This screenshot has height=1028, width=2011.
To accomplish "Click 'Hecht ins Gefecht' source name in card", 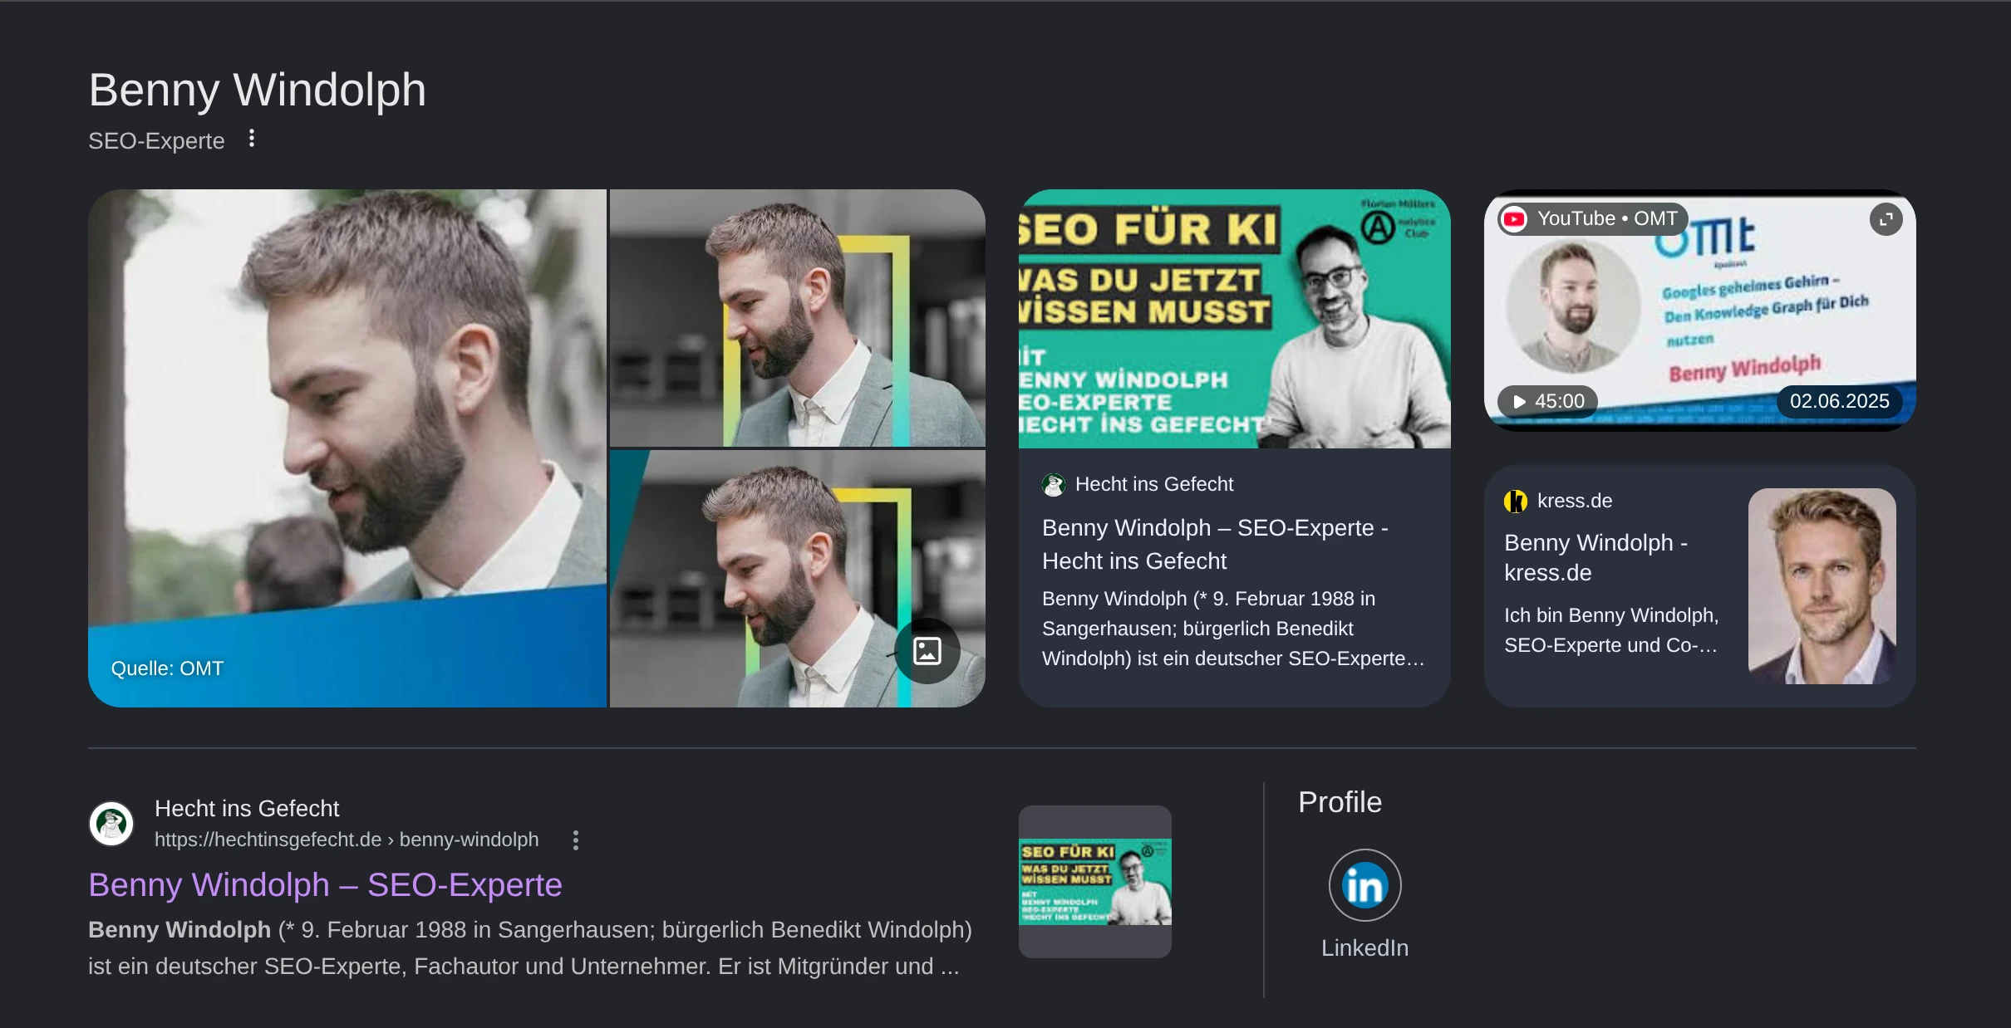I will click(1154, 485).
